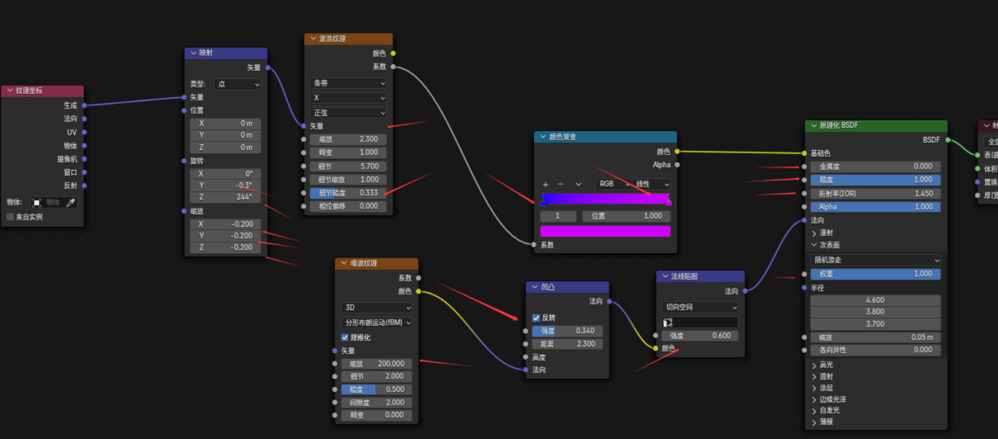Click the 凹凸 强度 0.340 slider
998x439 pixels.
567,331
